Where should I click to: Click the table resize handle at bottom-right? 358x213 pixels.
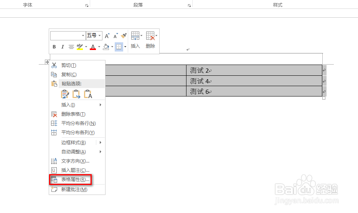tap(324, 98)
